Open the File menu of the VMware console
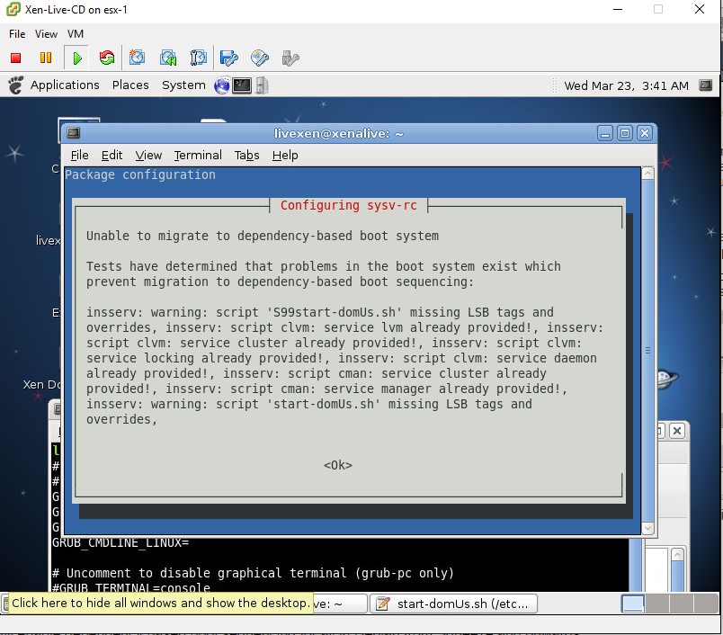The height and width of the screenshot is (635, 723). pos(17,34)
